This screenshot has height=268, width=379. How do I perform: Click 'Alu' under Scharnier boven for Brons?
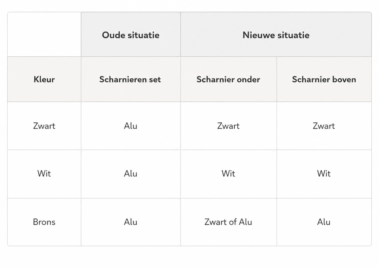coord(324,222)
